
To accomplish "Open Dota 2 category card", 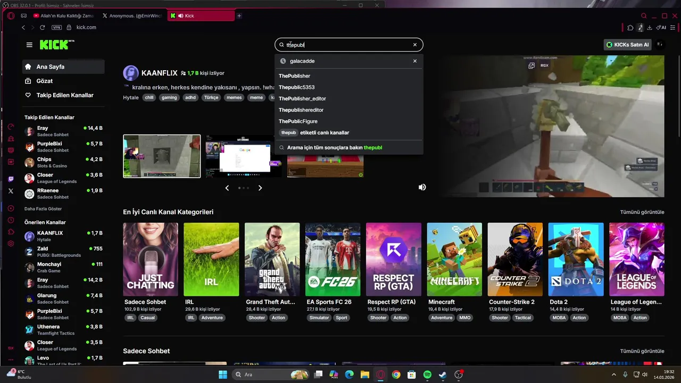I will click(x=576, y=259).
